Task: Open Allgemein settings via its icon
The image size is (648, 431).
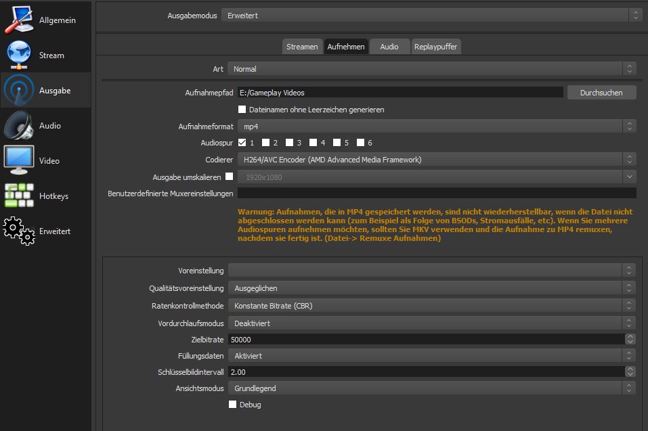Action: (18, 20)
